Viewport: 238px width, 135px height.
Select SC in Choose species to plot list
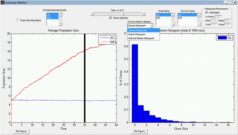tap(52, 15)
